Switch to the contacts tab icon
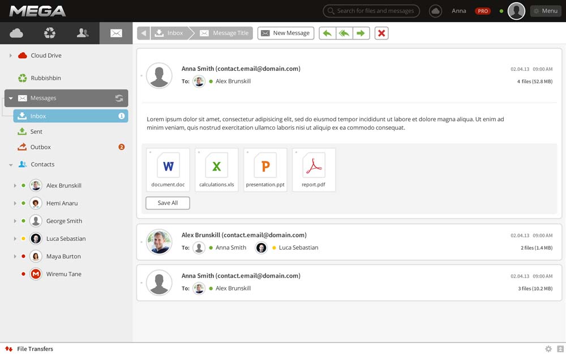Viewport: 566px width, 354px height. [83, 33]
